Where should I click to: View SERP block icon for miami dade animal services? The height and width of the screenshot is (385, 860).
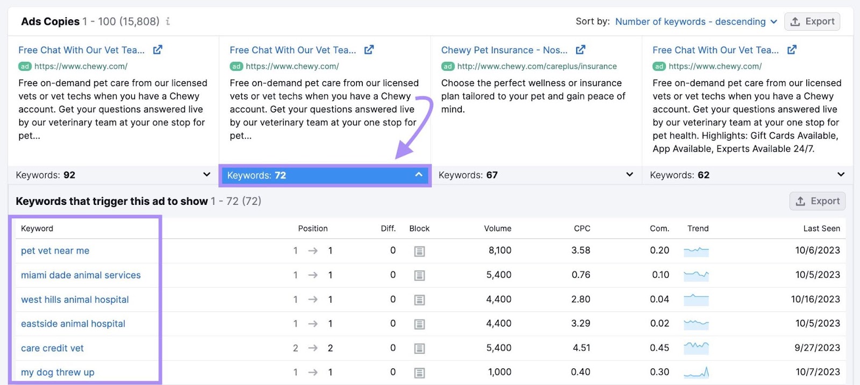(420, 275)
